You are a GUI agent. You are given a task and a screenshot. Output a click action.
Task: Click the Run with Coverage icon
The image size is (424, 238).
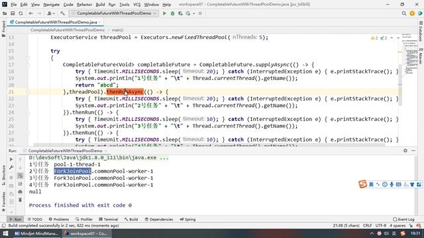coord(180,13)
